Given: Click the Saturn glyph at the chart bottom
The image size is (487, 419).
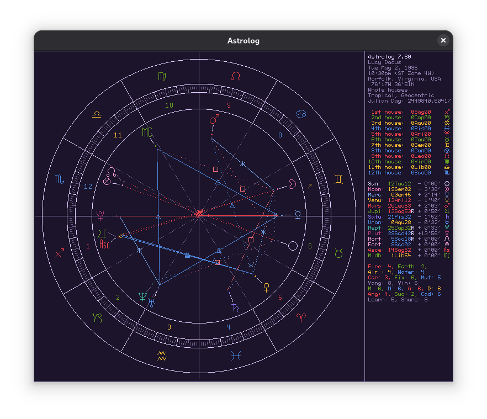Looking at the screenshot, I should click(236, 308).
